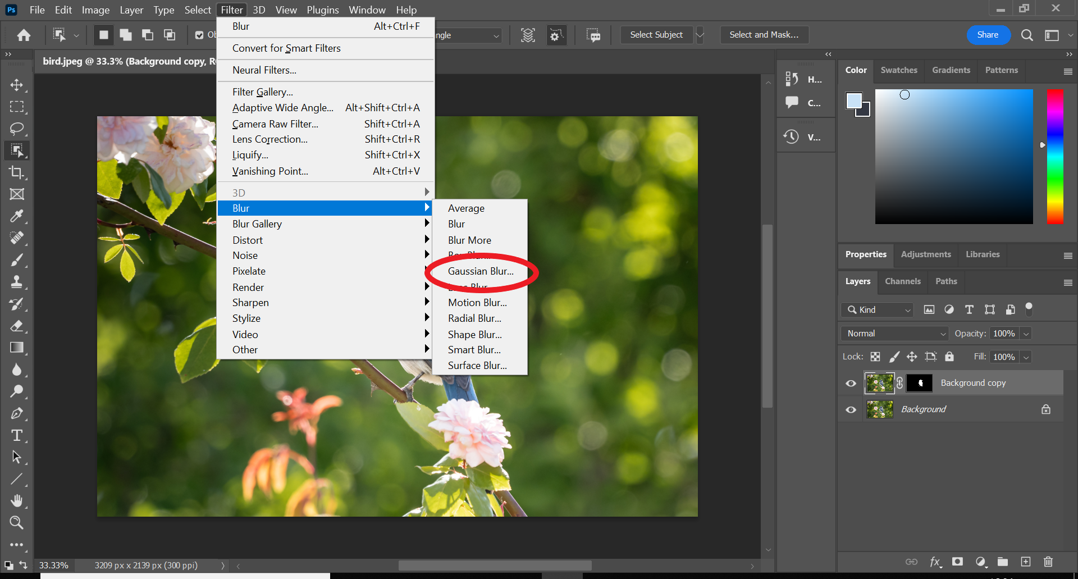
Task: Click the Home icon in options bar
Action: pyautogui.click(x=24, y=35)
